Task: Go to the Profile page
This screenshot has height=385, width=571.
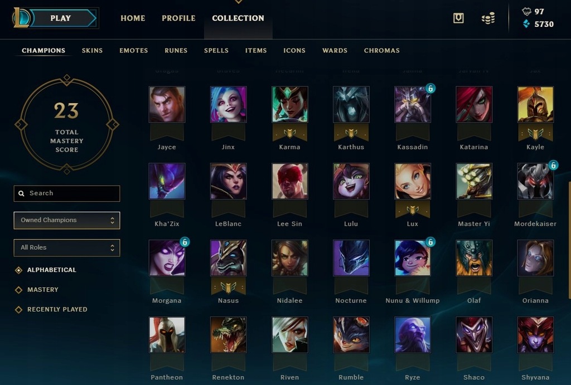Action: pyautogui.click(x=178, y=18)
